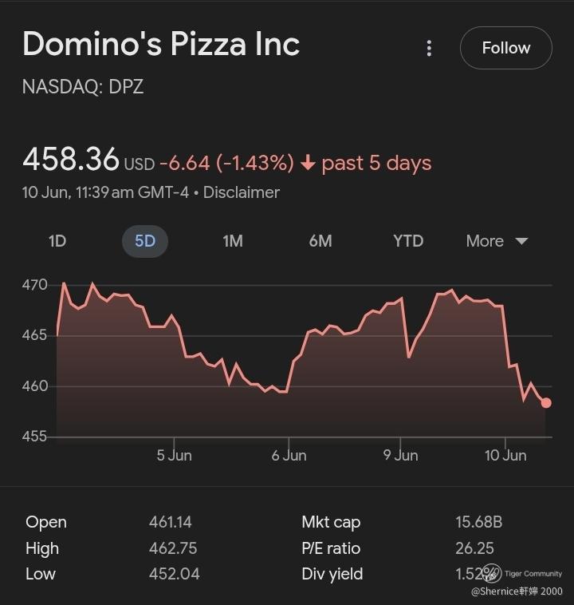This screenshot has width=574, height=605.
Task: Expand the More time ranges dropdown
Action: pyautogui.click(x=497, y=241)
